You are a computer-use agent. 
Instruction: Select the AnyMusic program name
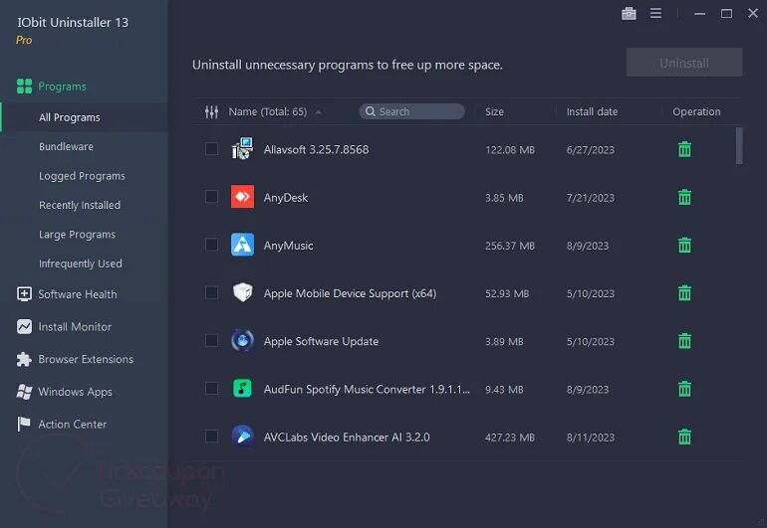click(288, 246)
